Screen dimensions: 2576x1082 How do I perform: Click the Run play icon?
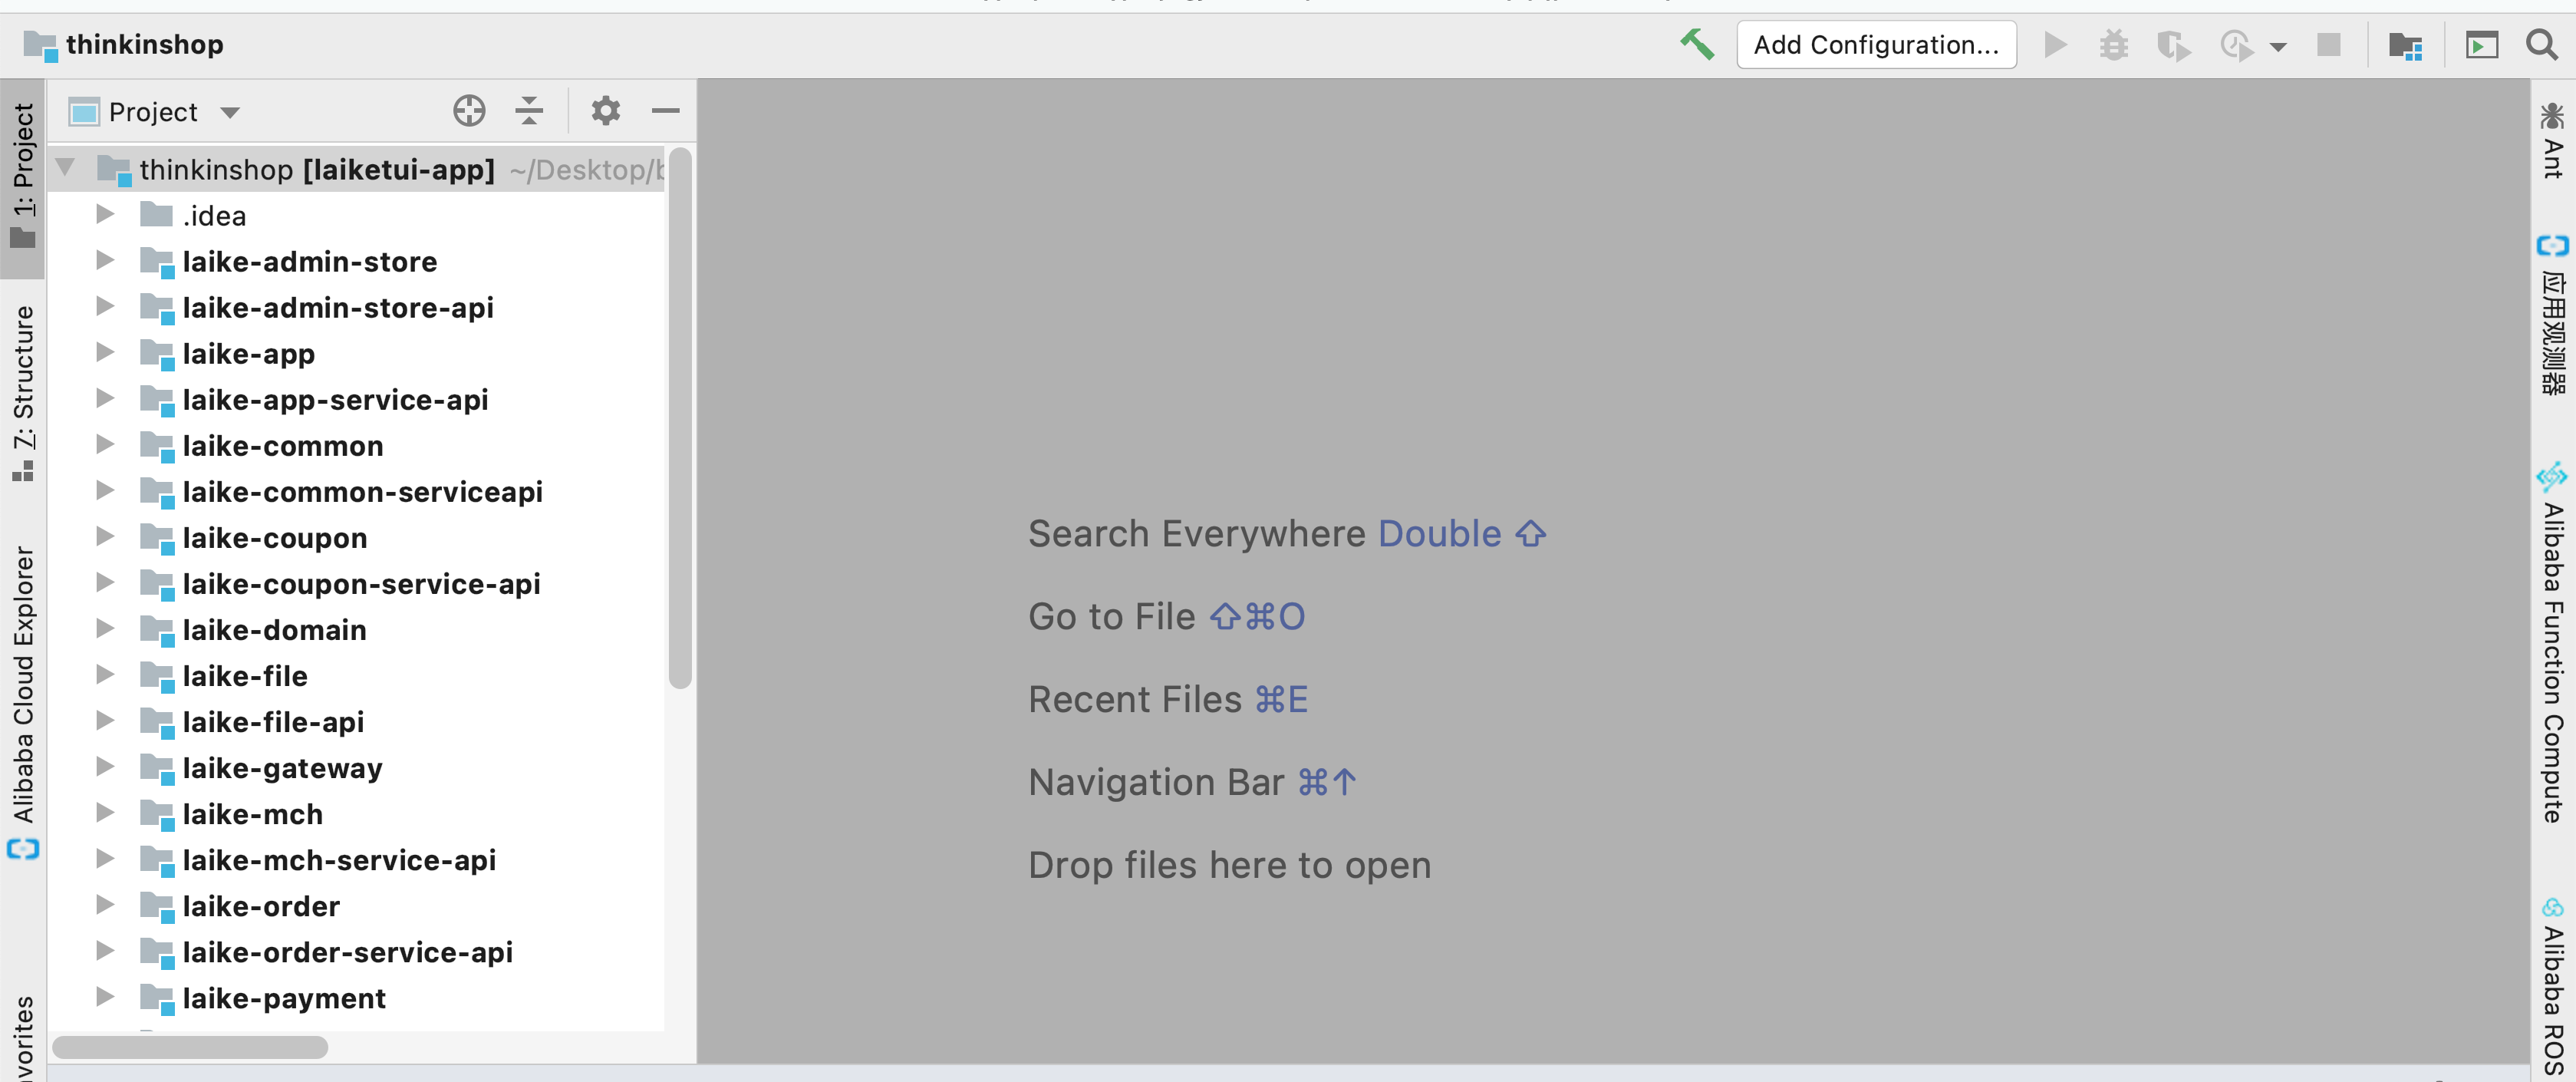2056,44
